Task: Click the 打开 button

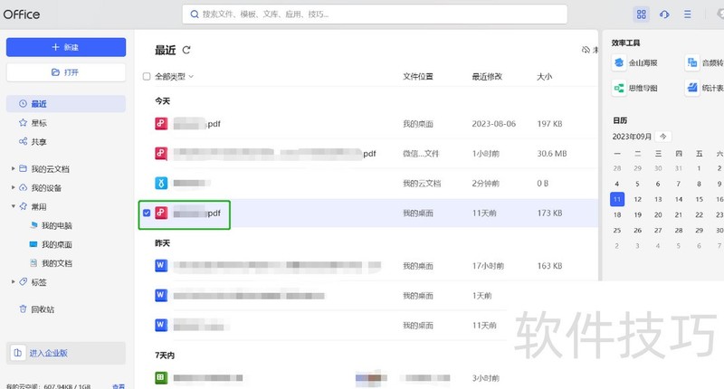Action: 65,72
